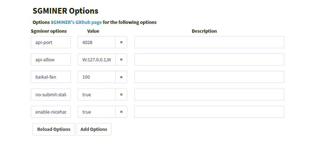The width and height of the screenshot is (324, 146).
Task: Select the no-submit-stale option name field
Action: tap(51, 95)
